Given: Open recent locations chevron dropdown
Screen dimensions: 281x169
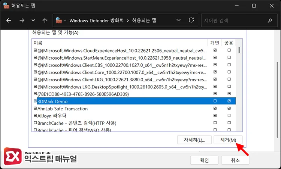Looking at the screenshot, I should [33, 21].
